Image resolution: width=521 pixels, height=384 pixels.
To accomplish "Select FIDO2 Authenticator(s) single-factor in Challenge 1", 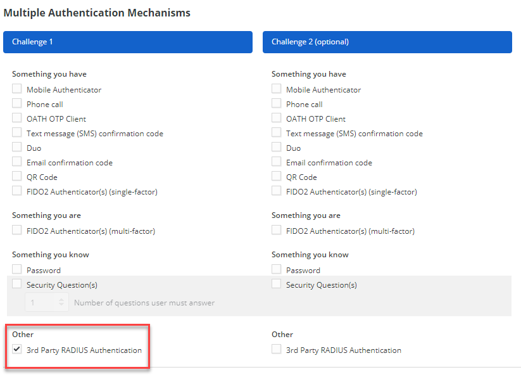I will (16, 191).
